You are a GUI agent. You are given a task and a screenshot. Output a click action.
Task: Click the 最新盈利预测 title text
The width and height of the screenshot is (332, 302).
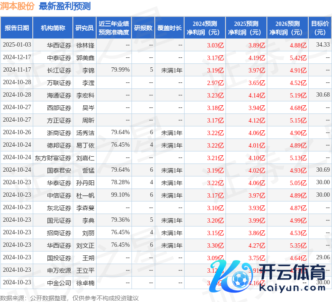pyautogui.click(x=65, y=6)
